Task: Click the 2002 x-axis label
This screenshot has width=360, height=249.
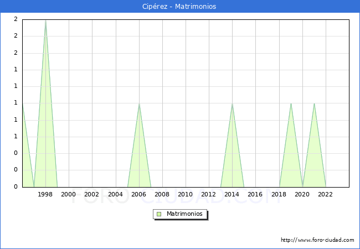Action: click(x=91, y=194)
